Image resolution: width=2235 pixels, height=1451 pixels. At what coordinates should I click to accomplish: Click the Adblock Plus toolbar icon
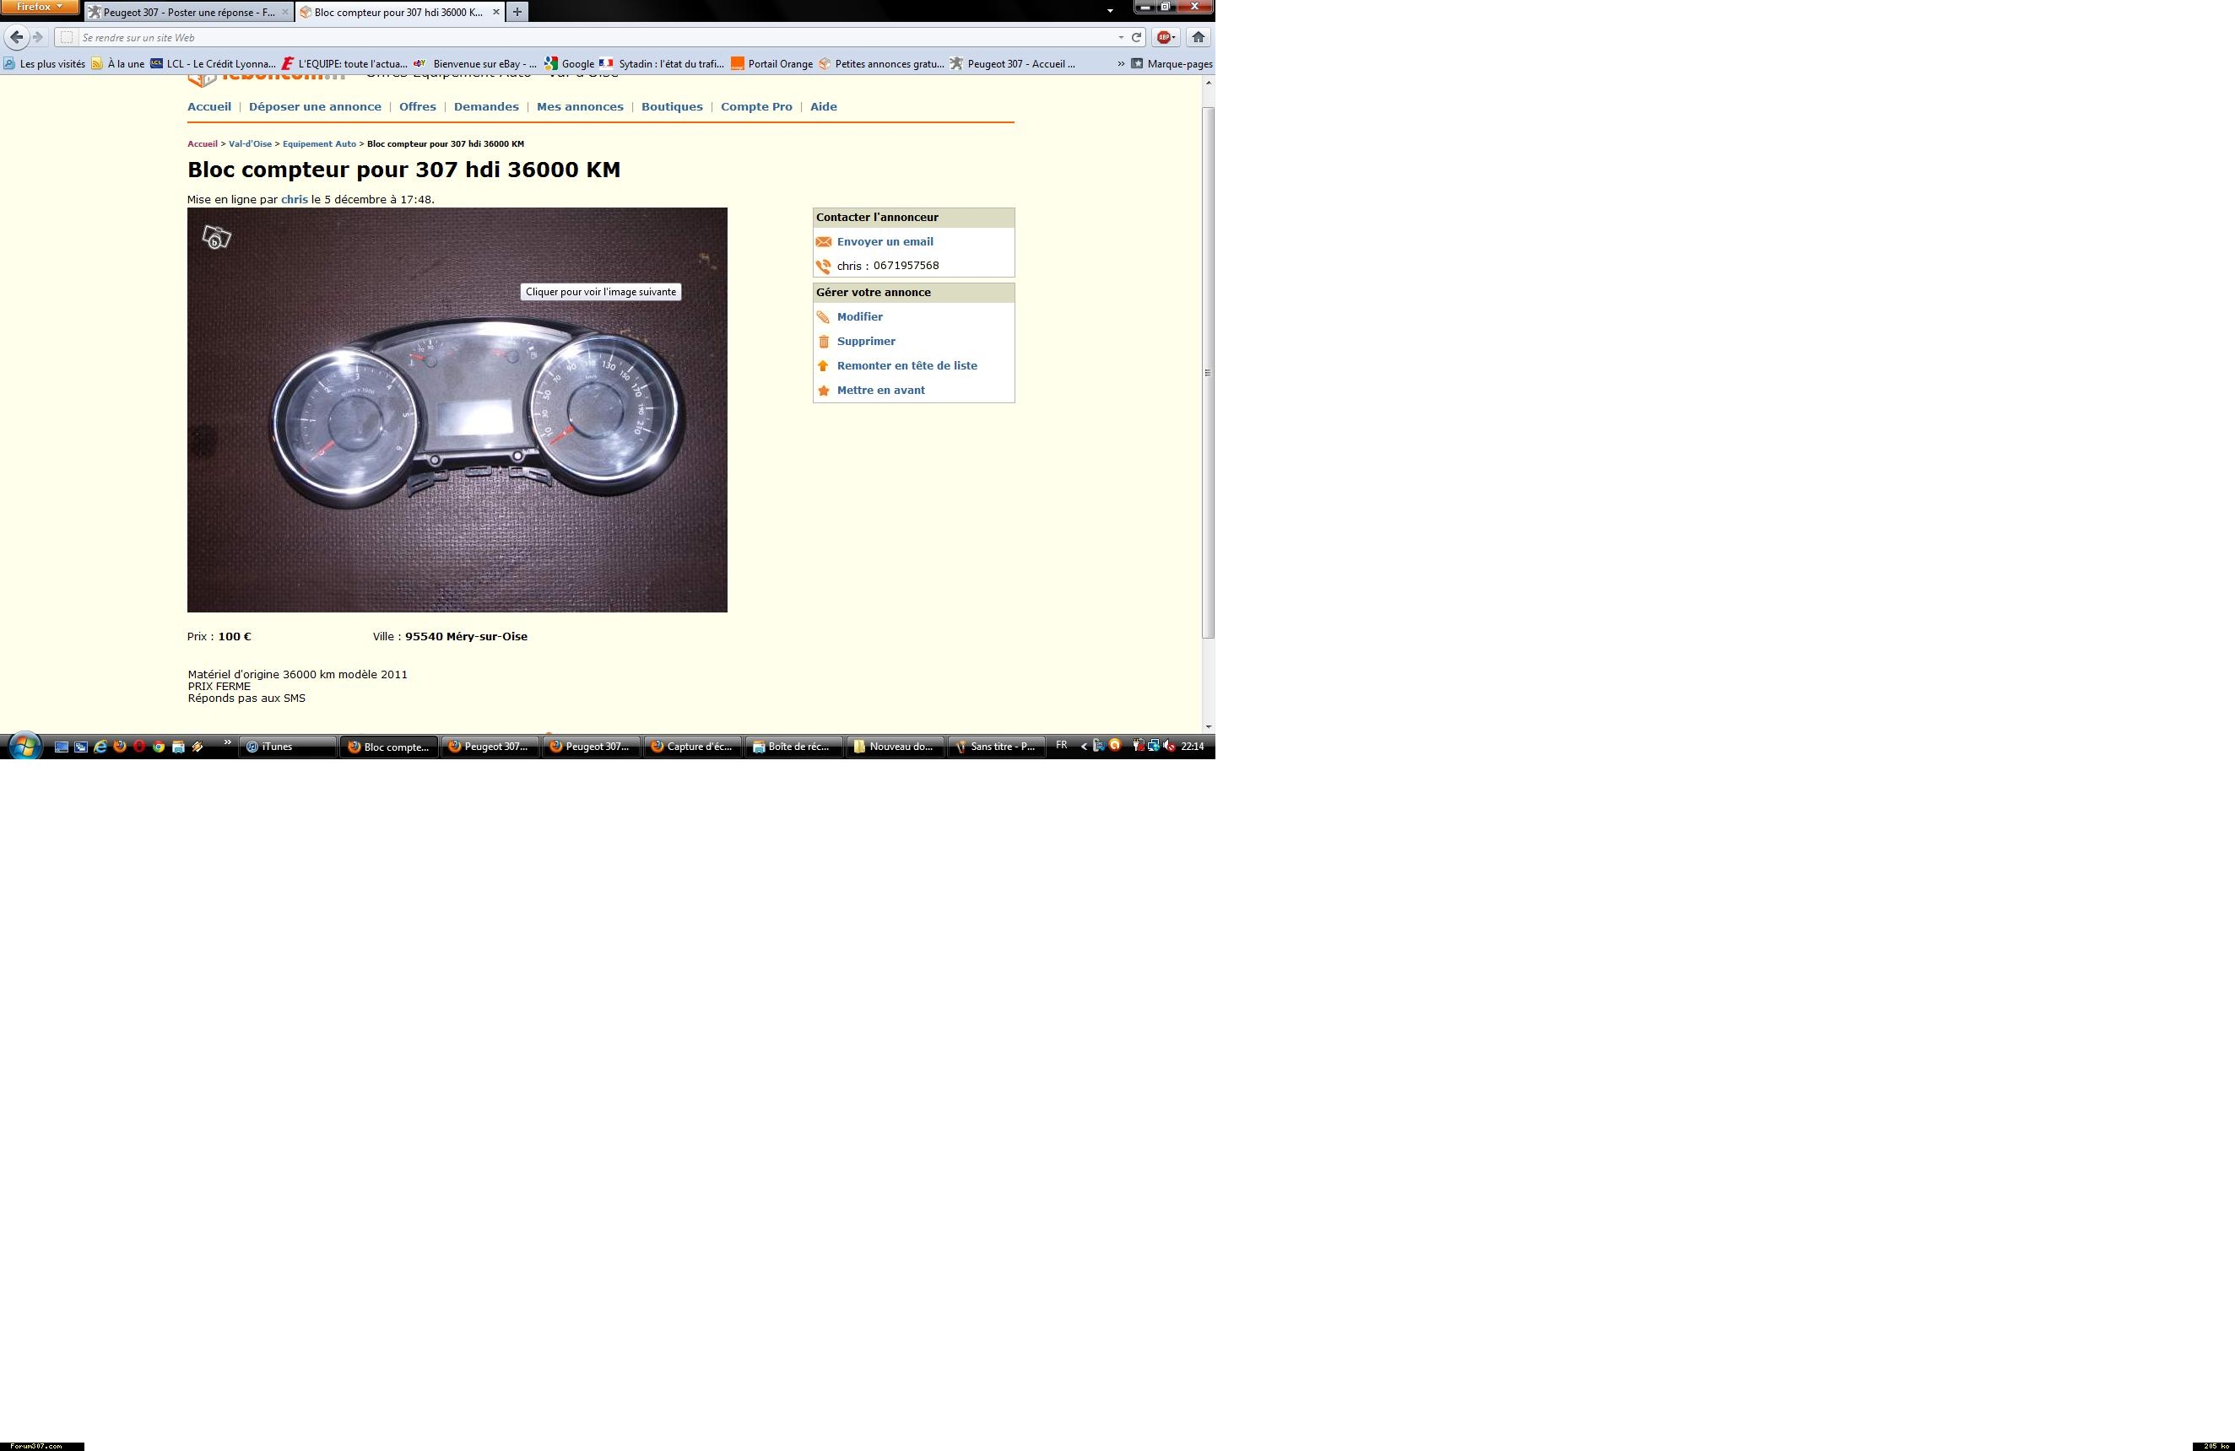(x=1164, y=38)
